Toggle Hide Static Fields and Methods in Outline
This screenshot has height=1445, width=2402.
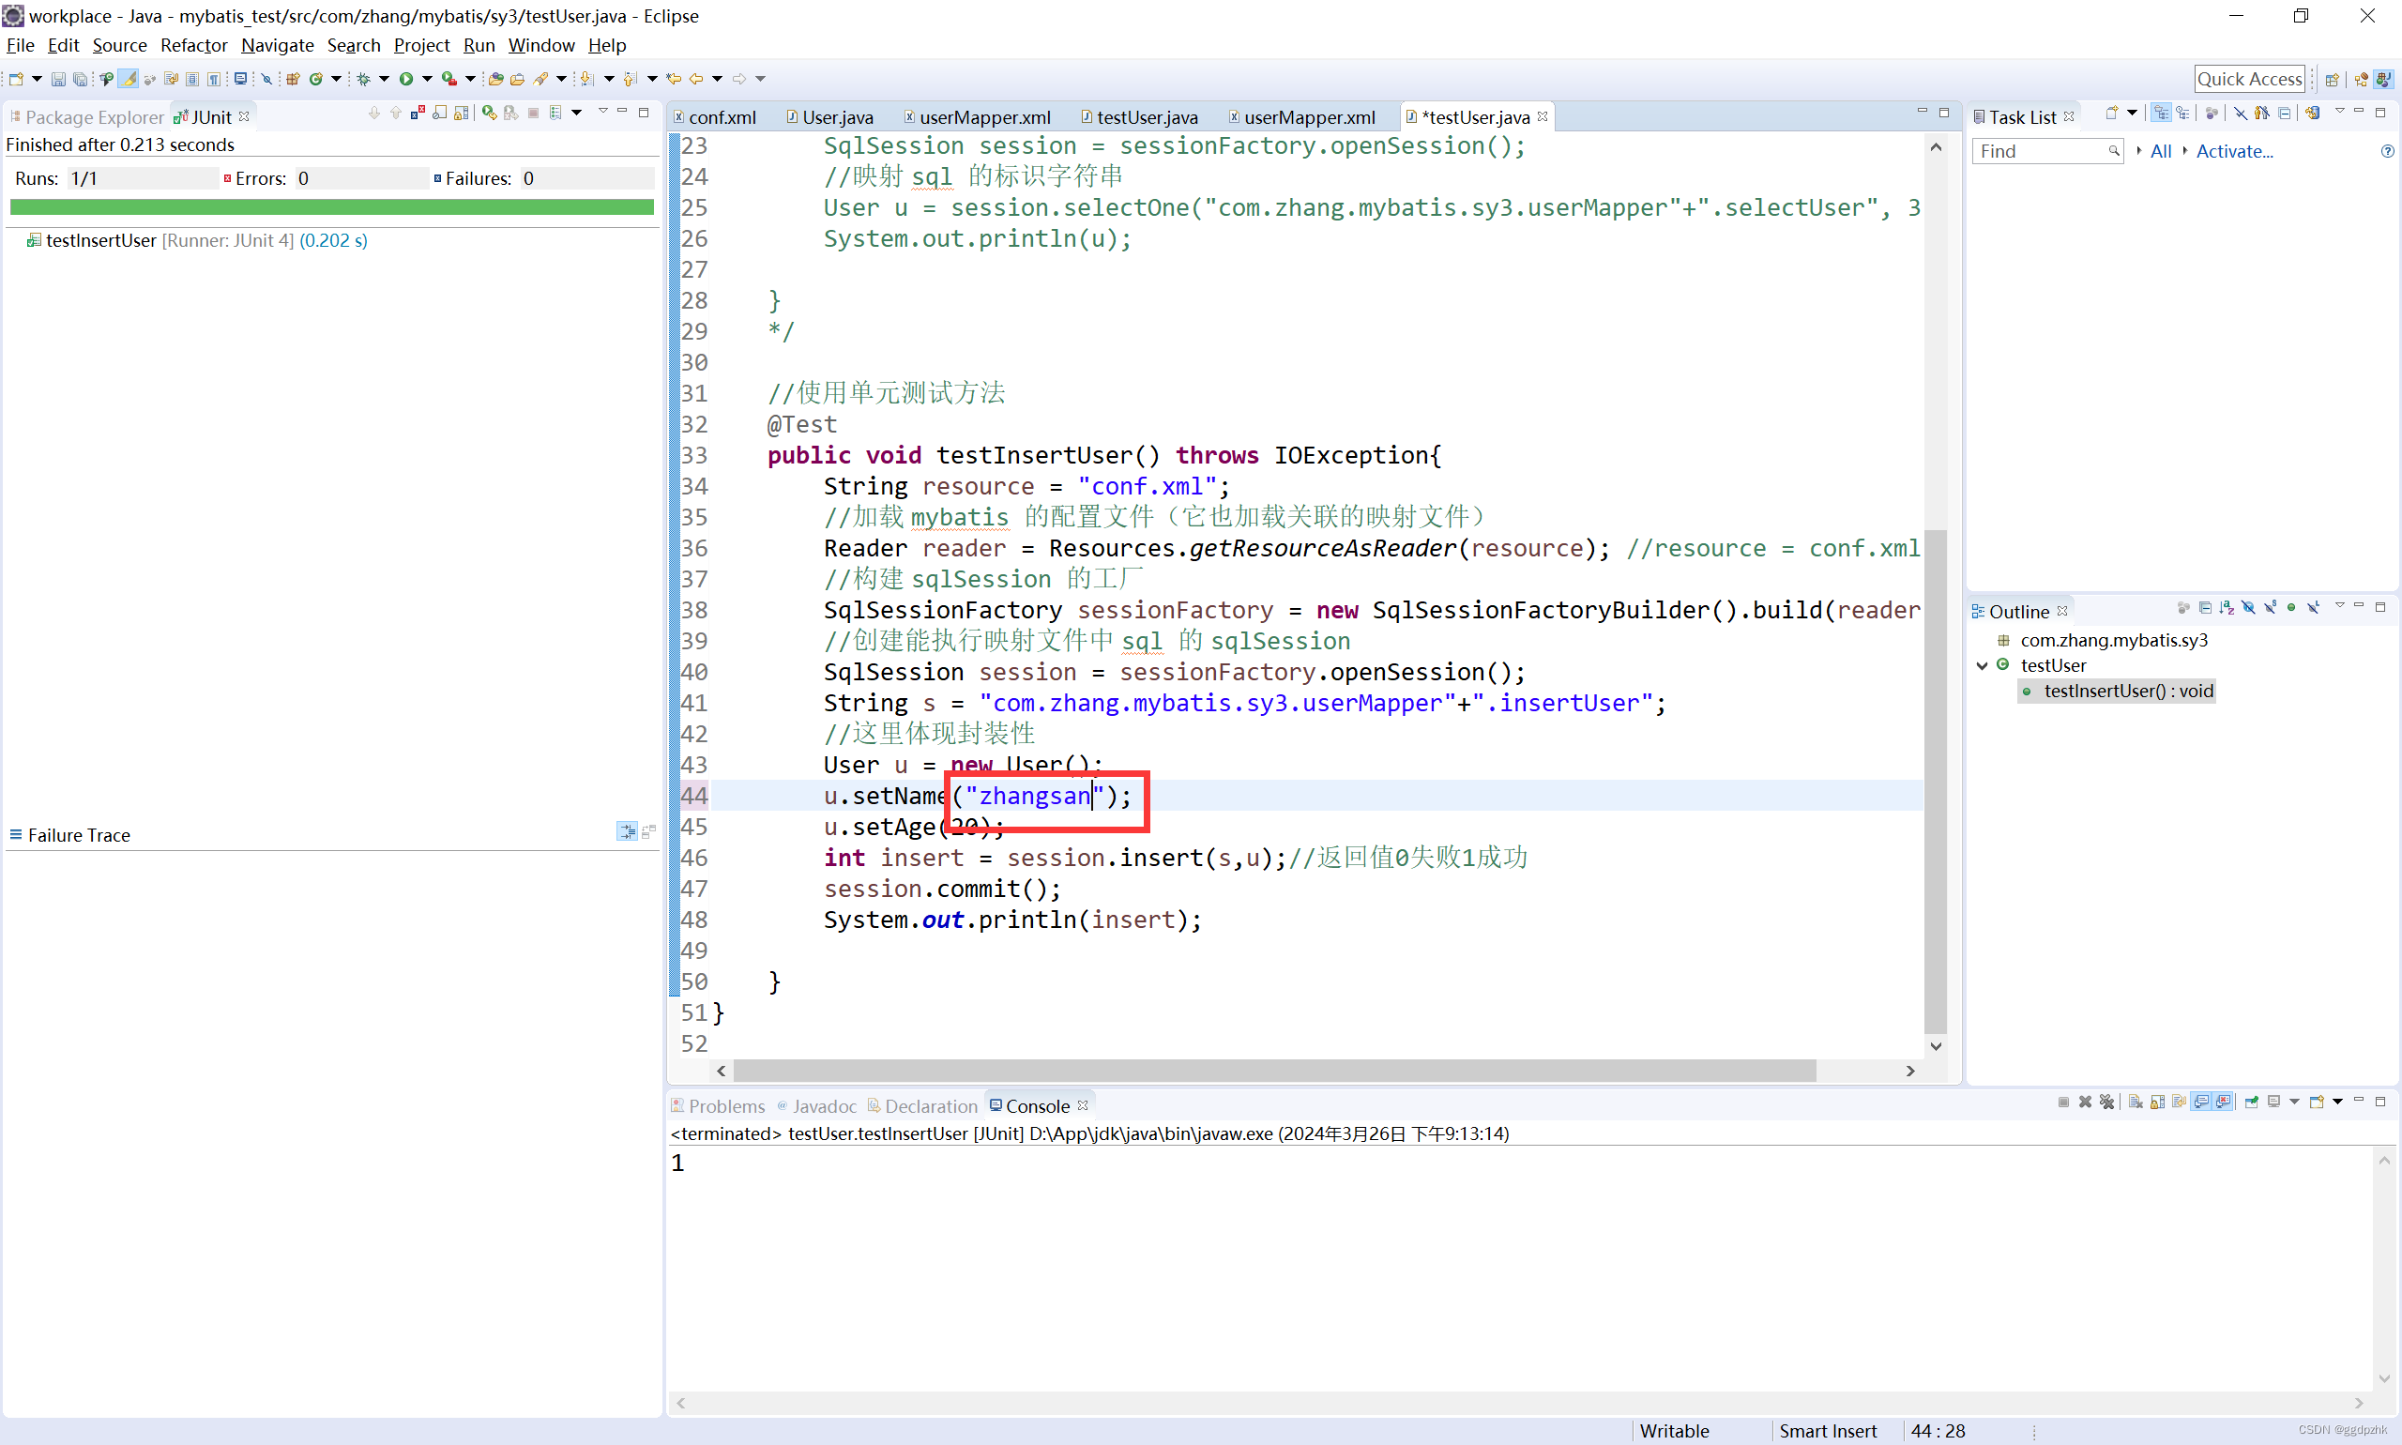[2271, 608]
